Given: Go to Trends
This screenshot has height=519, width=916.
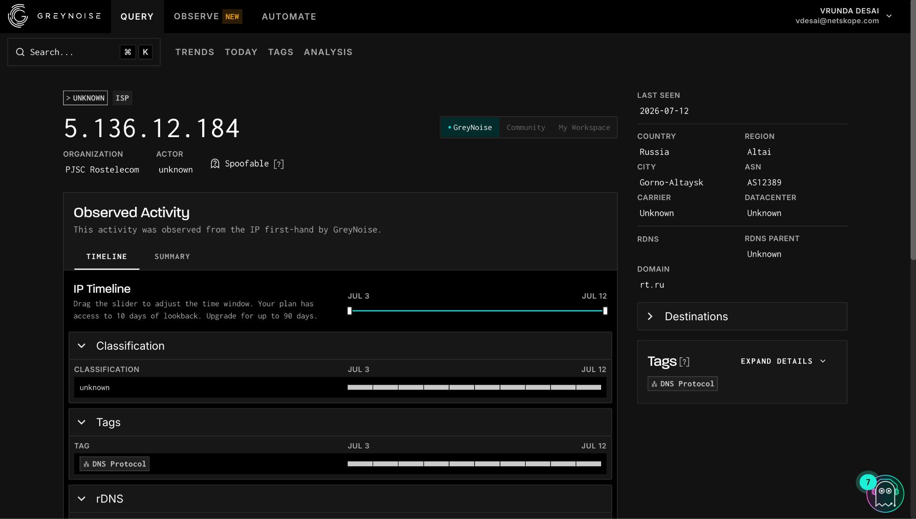Looking at the screenshot, I should point(195,52).
